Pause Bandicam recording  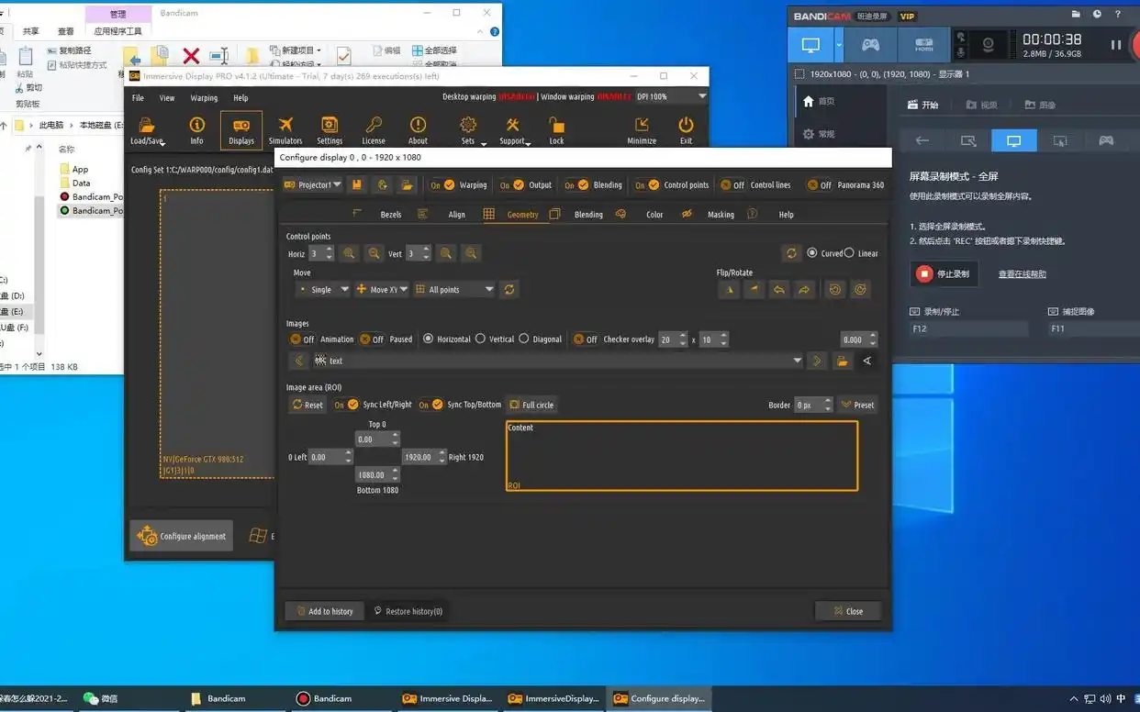click(x=1116, y=44)
